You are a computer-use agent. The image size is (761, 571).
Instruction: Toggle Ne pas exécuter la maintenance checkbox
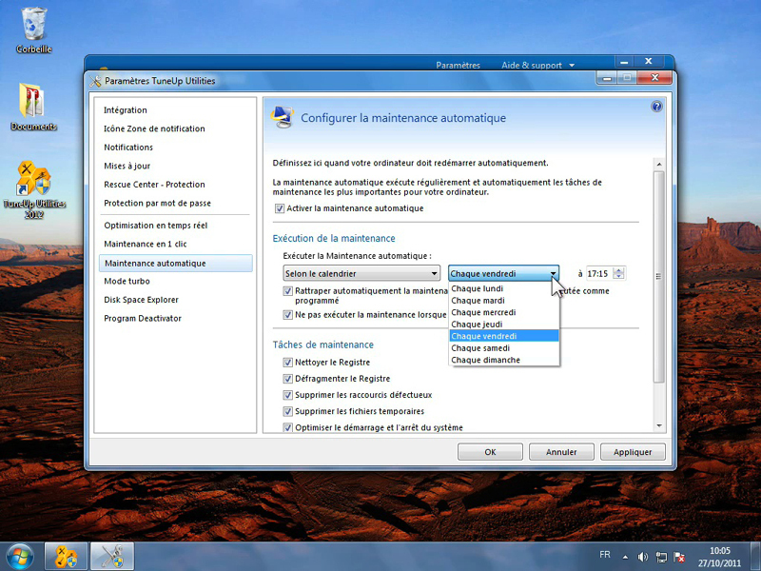(x=287, y=315)
